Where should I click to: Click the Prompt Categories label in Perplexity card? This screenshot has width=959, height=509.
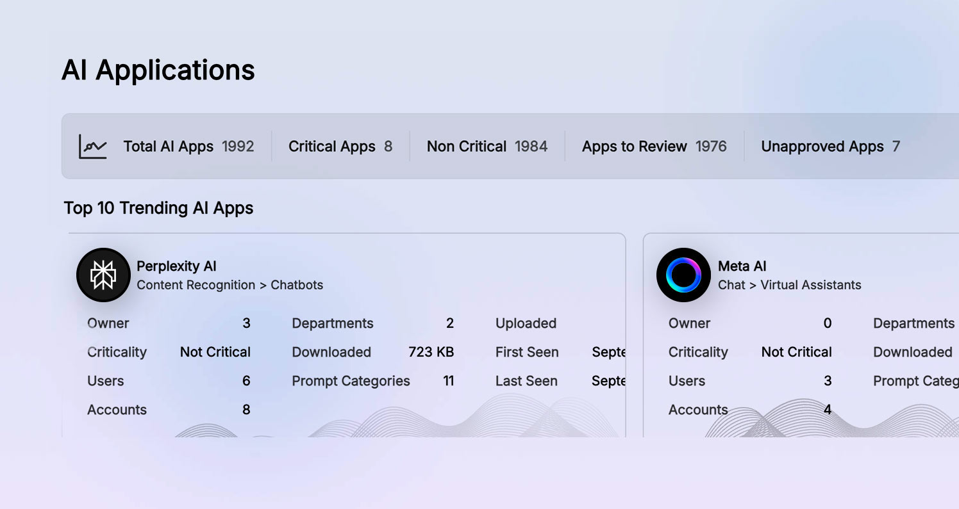click(x=351, y=381)
